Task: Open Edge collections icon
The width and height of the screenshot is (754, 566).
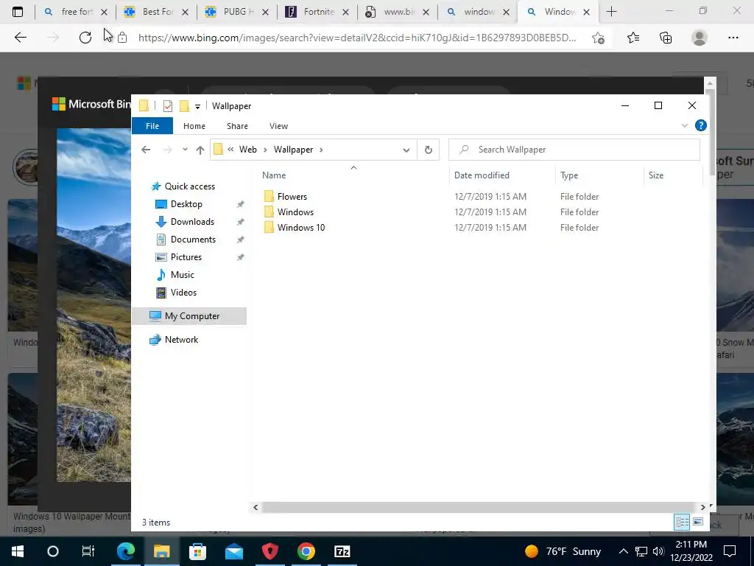Action: coord(666,38)
